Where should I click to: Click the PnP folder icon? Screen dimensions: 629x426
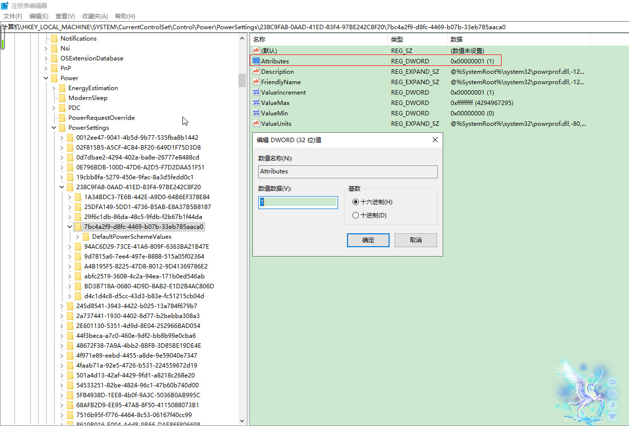55,68
